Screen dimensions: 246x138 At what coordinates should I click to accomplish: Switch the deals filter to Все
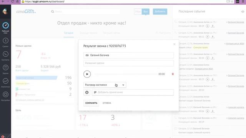pos(145,11)
